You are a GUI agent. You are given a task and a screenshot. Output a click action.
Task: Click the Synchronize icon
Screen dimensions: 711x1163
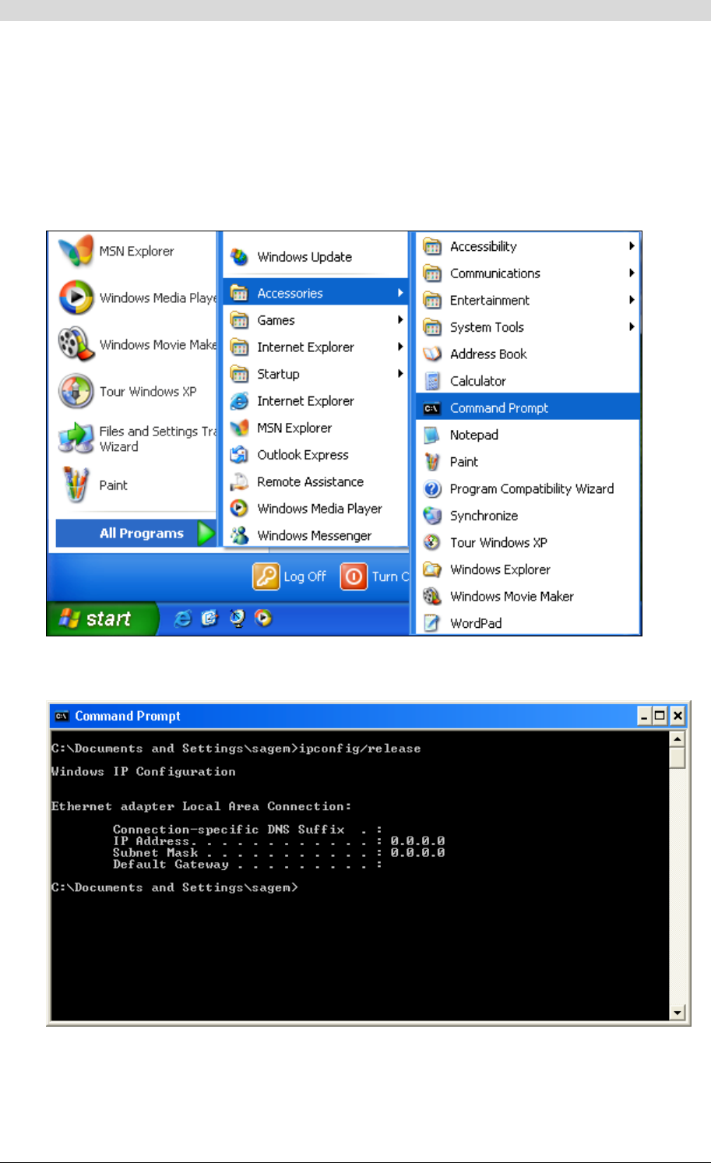(x=432, y=516)
